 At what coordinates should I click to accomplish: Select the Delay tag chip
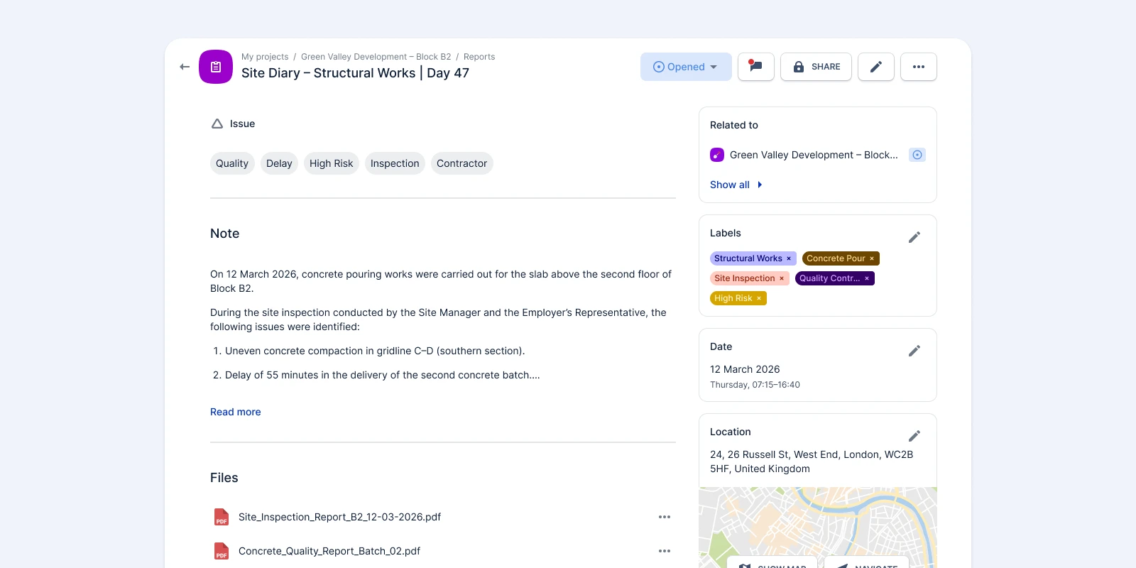point(279,163)
